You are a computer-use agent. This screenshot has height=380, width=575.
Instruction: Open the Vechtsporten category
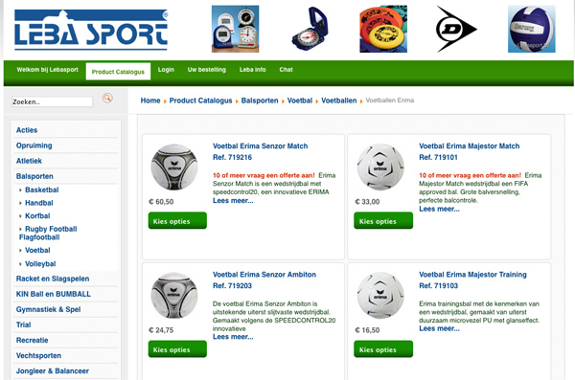coord(38,356)
